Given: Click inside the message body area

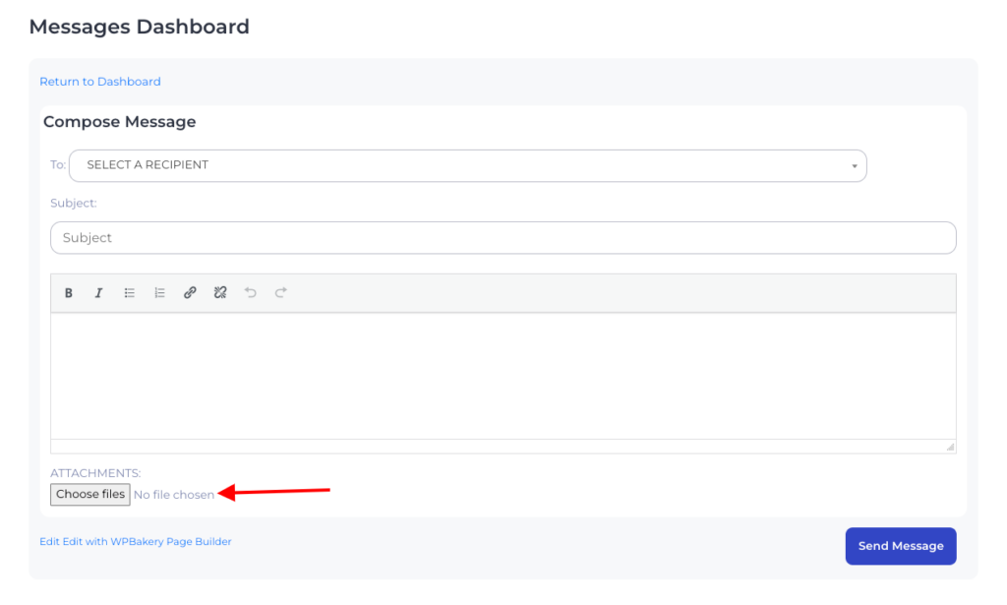Looking at the screenshot, I should pos(503,375).
